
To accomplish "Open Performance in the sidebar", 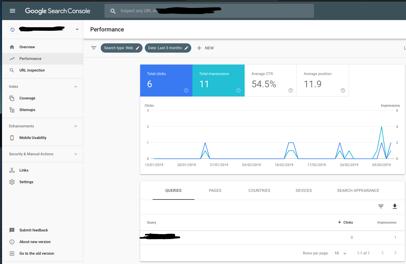I will coord(43,59).
